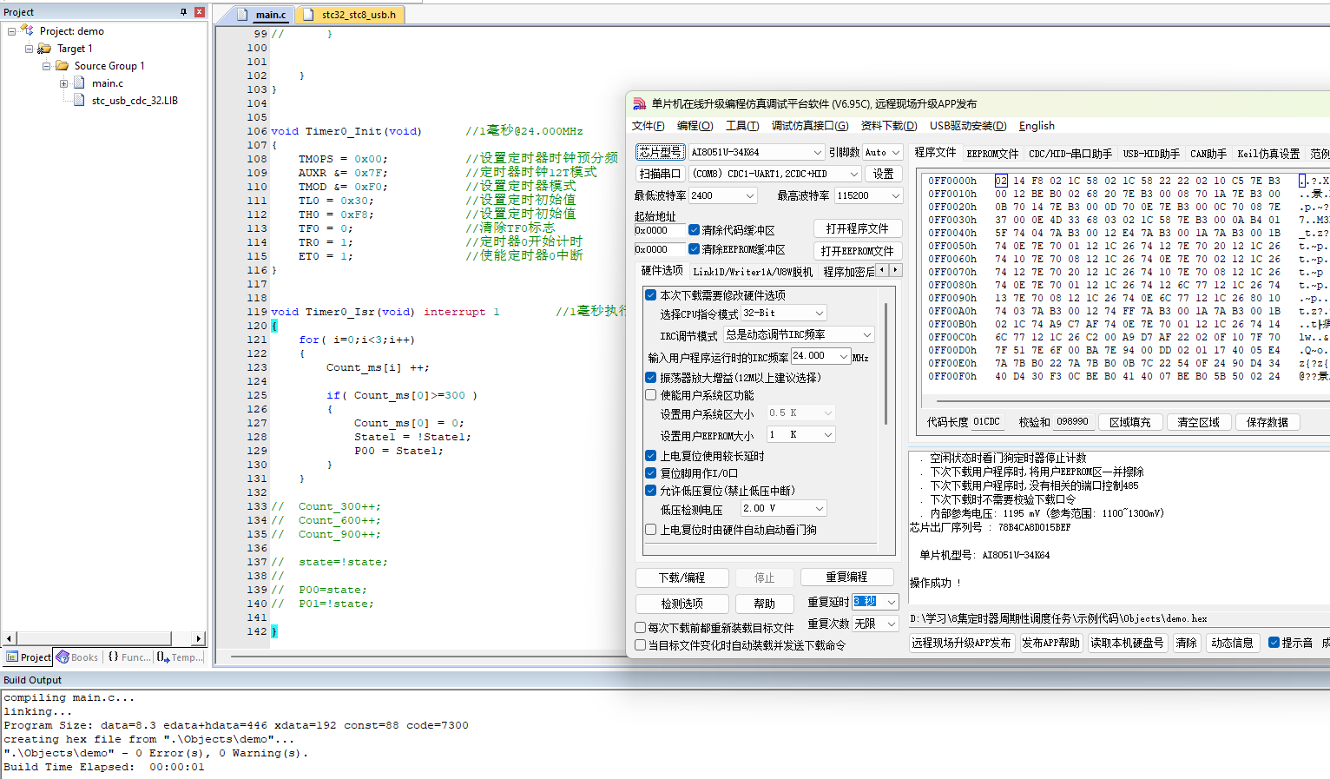Click the hardware options vertical scrollbar

[x=886, y=365]
